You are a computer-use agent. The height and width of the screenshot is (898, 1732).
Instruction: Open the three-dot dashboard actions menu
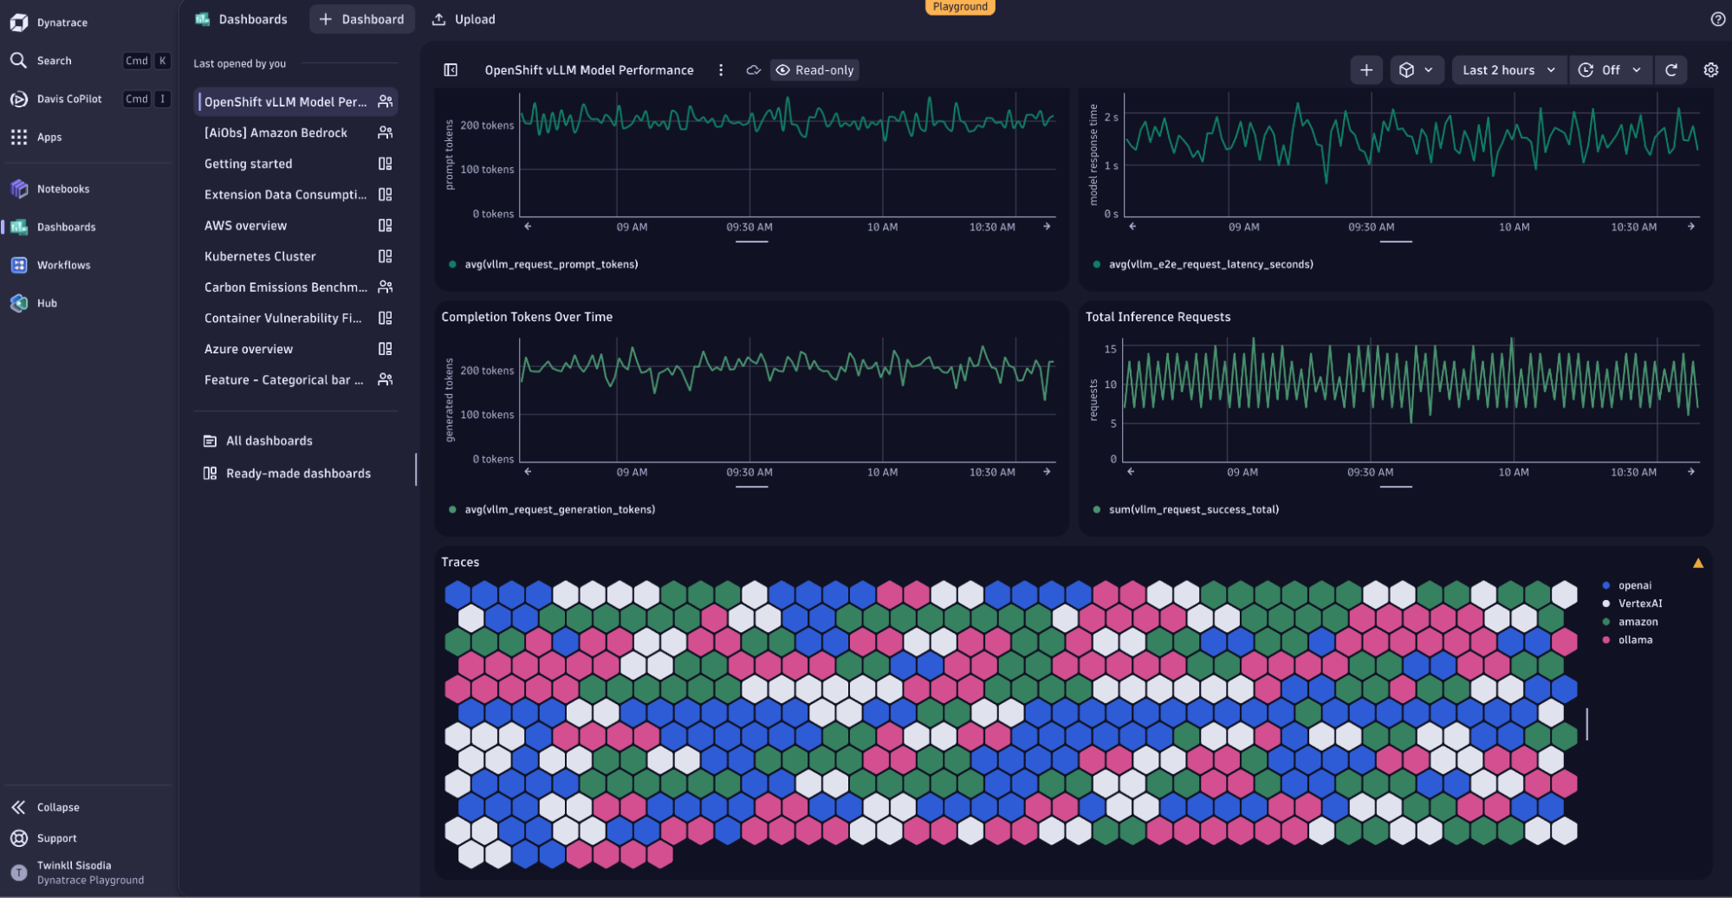(720, 70)
